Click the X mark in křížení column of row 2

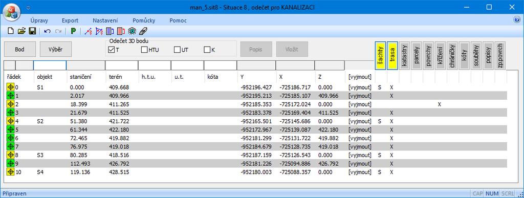[x=440, y=104]
